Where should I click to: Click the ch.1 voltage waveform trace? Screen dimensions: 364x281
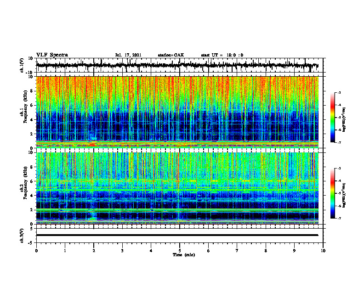(177, 65)
